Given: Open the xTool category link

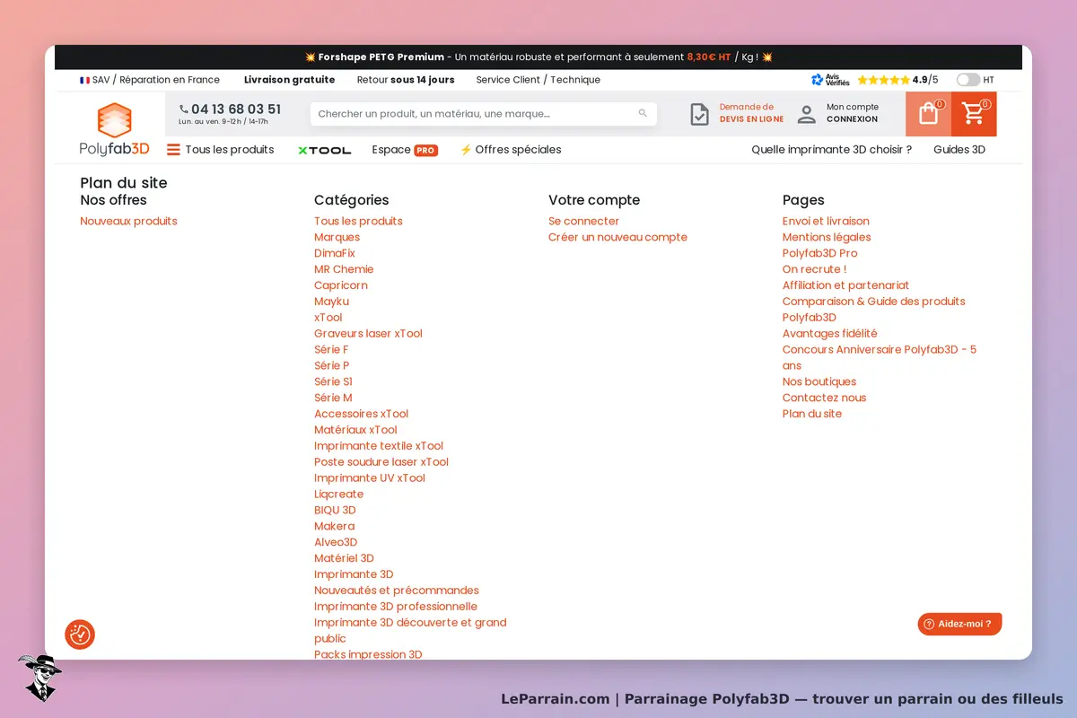Looking at the screenshot, I should pos(328,318).
